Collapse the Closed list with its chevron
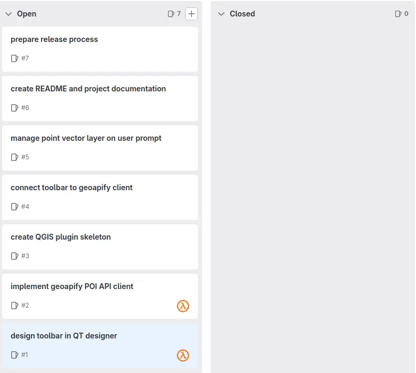The height and width of the screenshot is (373, 416). click(x=221, y=14)
